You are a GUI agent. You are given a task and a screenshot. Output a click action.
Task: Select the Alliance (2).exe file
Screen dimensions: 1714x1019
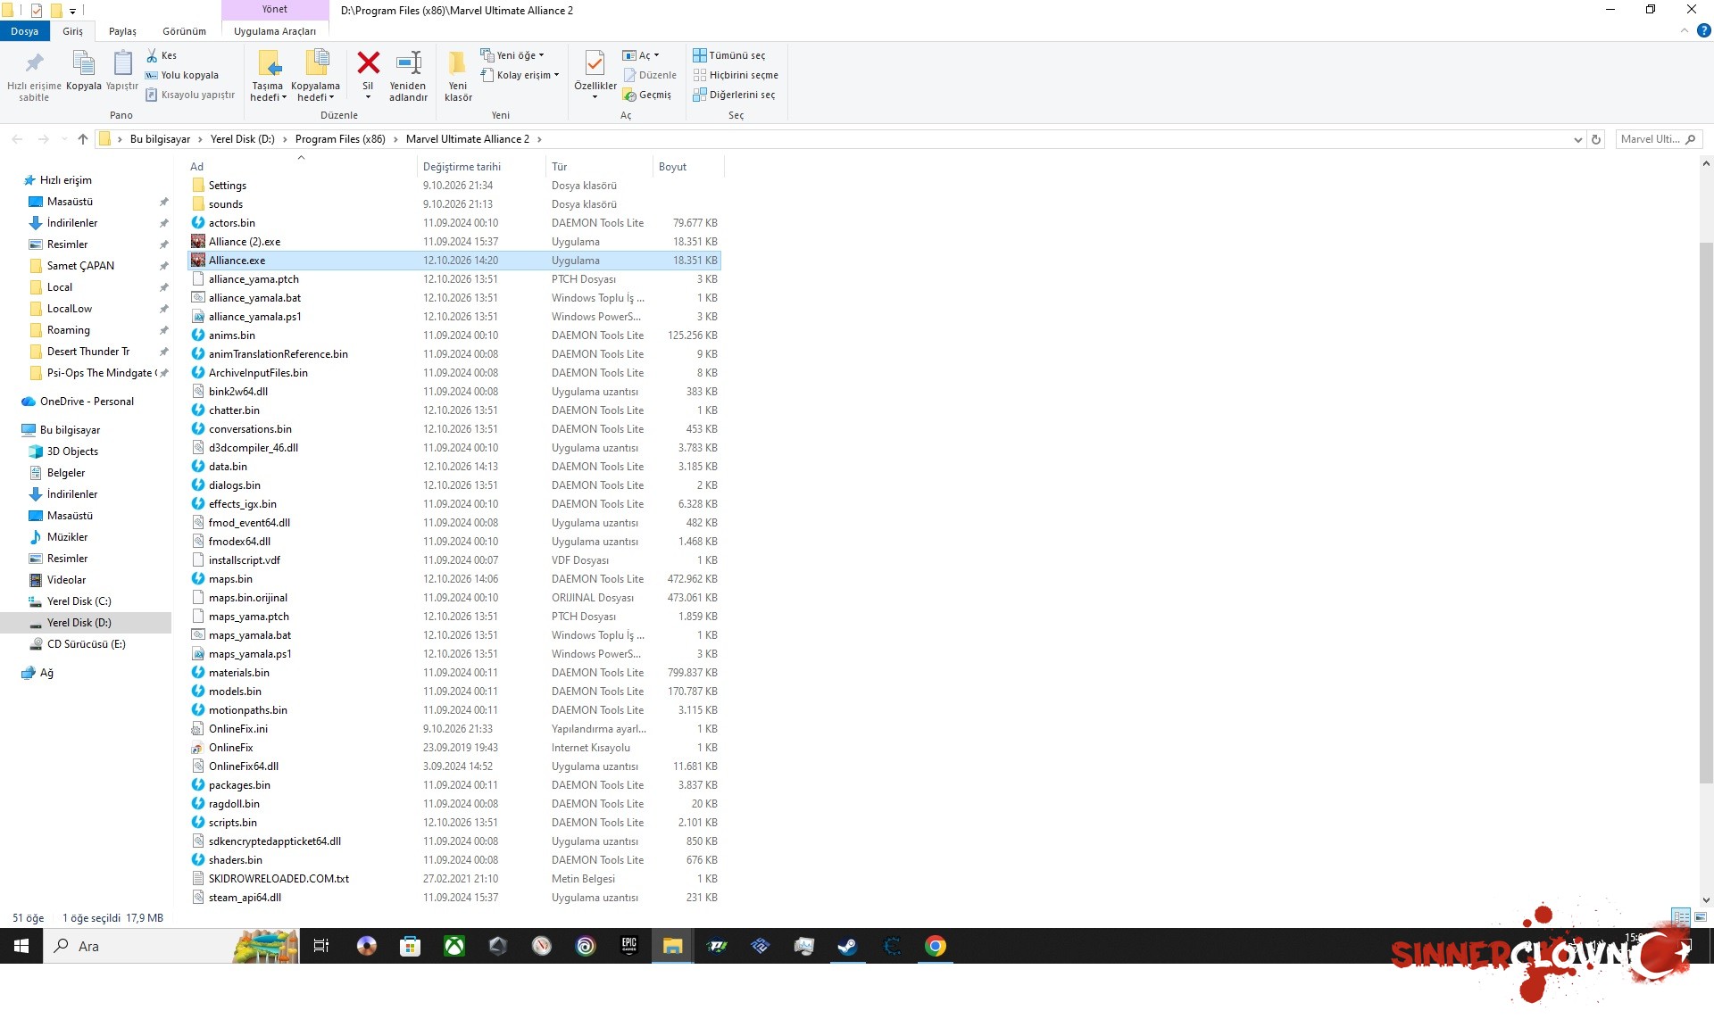click(x=453, y=242)
